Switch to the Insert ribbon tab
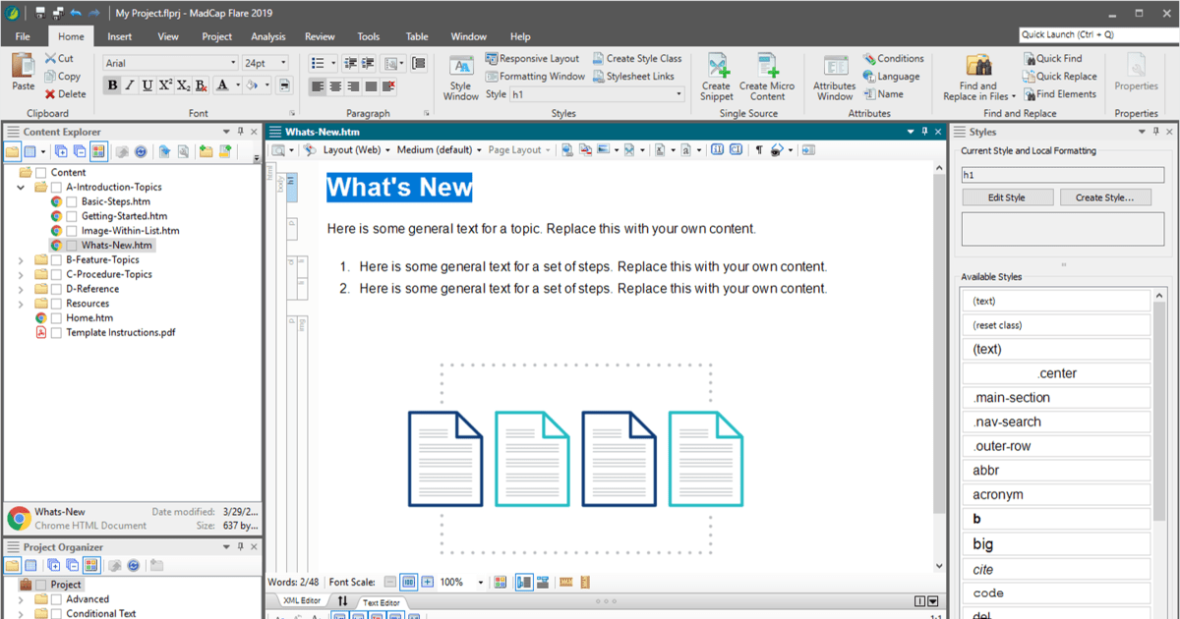Screen dimensions: 1180x619 120,36
